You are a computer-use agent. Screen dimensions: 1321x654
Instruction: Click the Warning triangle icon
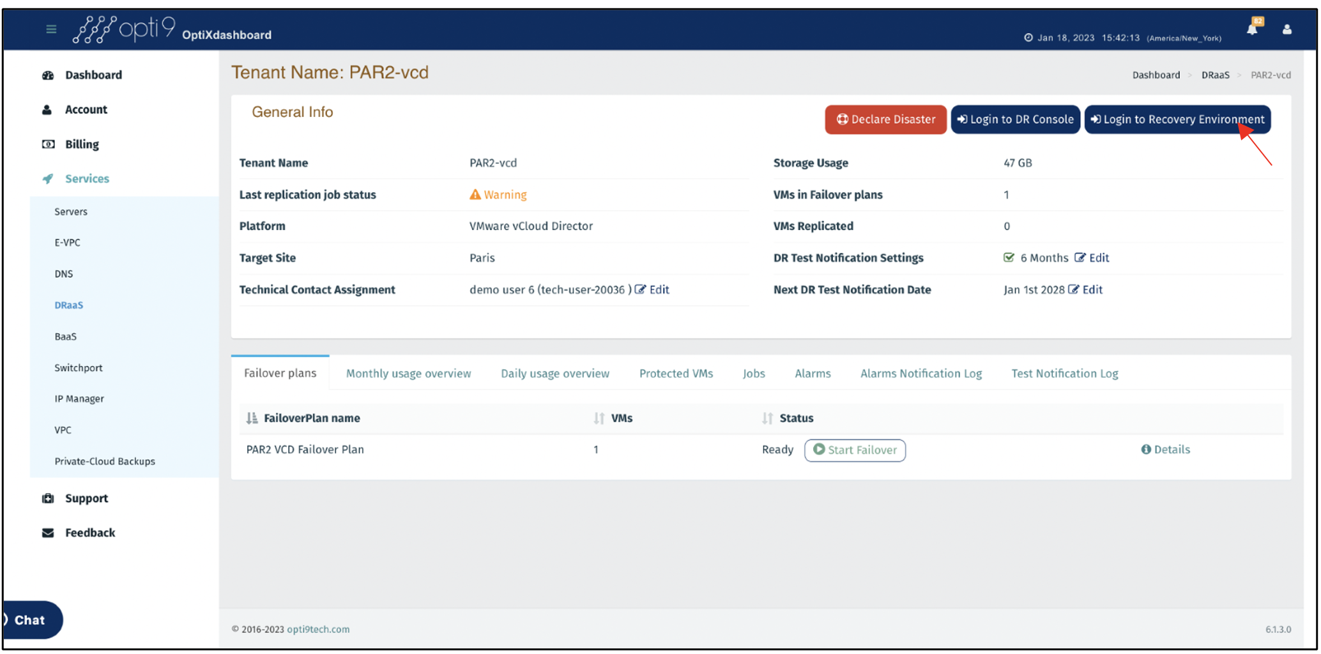(x=475, y=195)
